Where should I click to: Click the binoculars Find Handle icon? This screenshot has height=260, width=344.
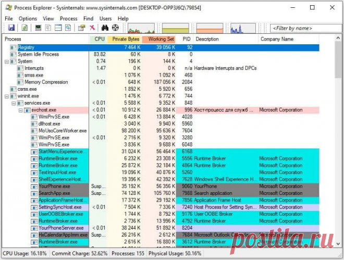105,28
